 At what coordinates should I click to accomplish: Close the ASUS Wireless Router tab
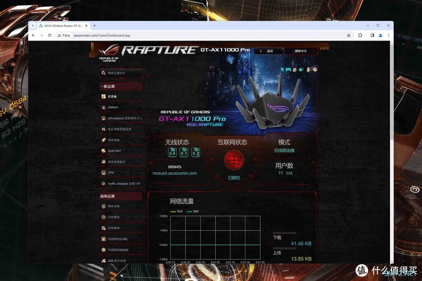tap(86, 25)
